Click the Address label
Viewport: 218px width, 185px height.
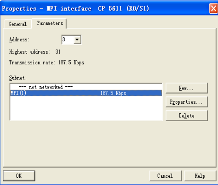click(19, 39)
